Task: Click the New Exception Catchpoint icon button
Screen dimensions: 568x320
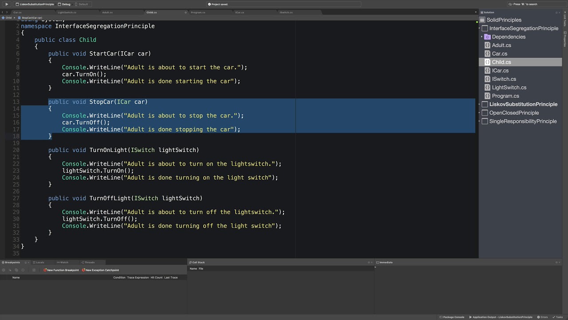Action: 83,270
